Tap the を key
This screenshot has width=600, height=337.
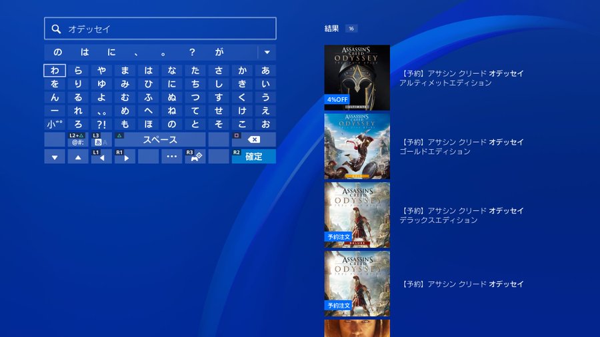point(55,84)
